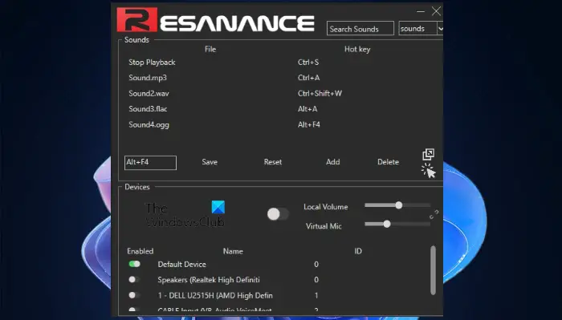Click the Hot key column header
Viewport: 562px width, 320px height.
point(357,50)
